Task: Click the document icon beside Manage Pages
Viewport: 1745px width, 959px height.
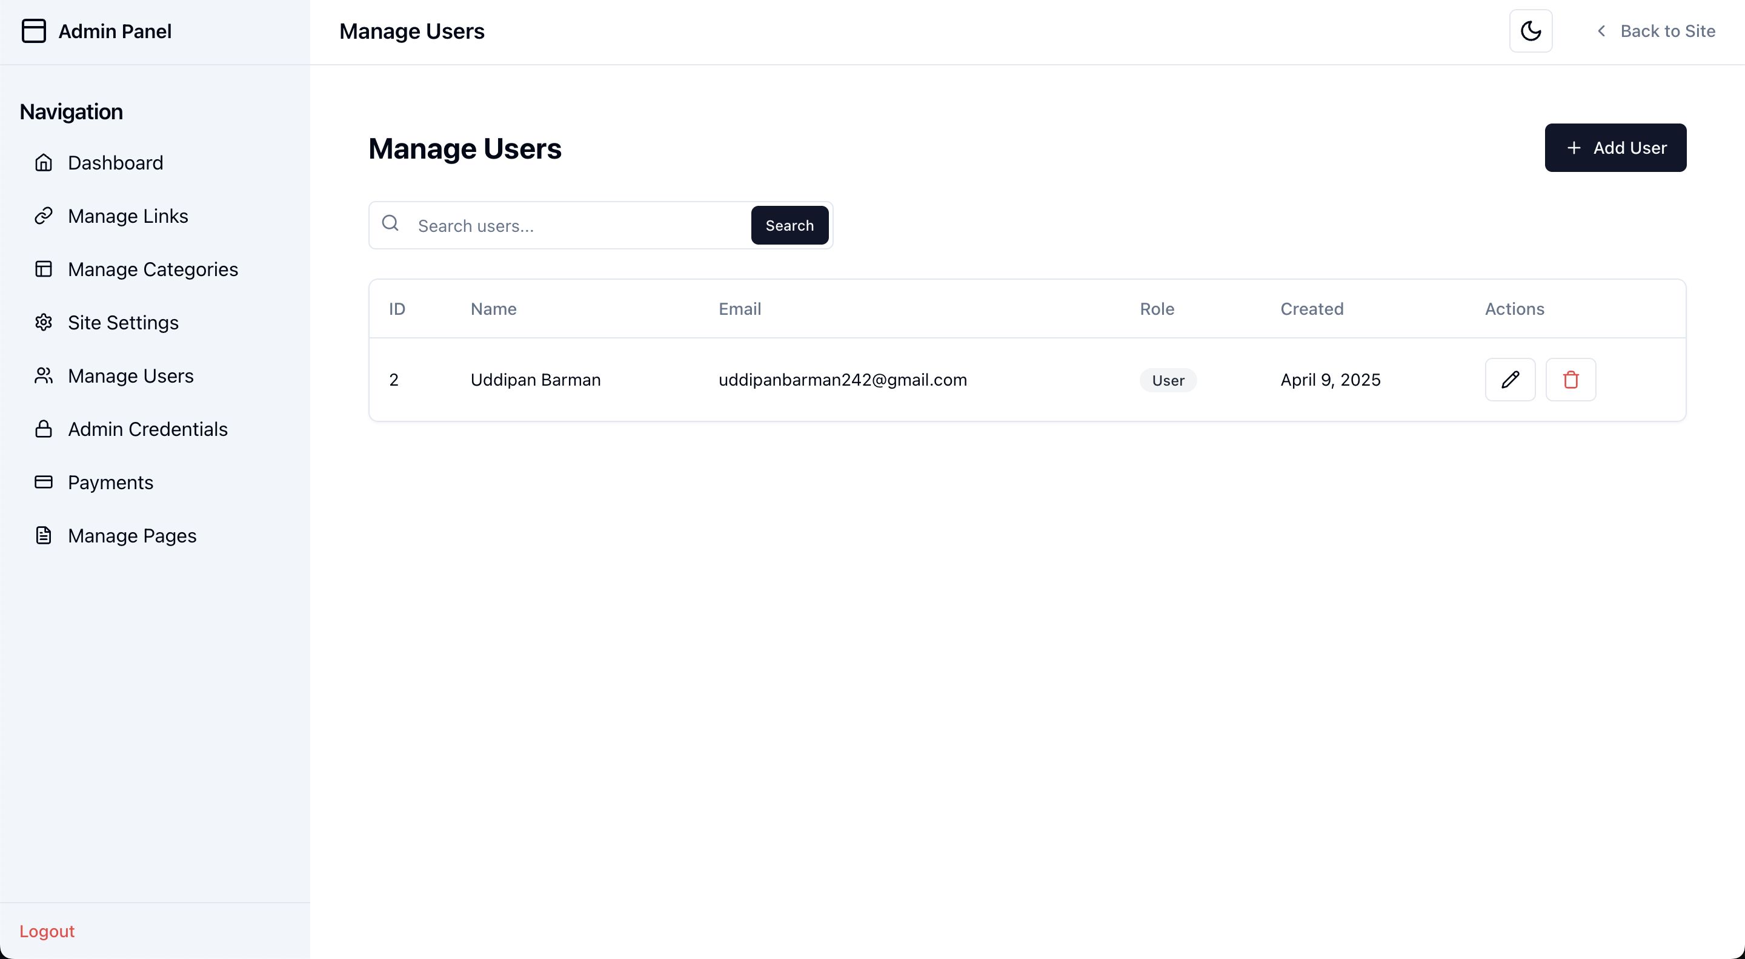Action: click(44, 535)
